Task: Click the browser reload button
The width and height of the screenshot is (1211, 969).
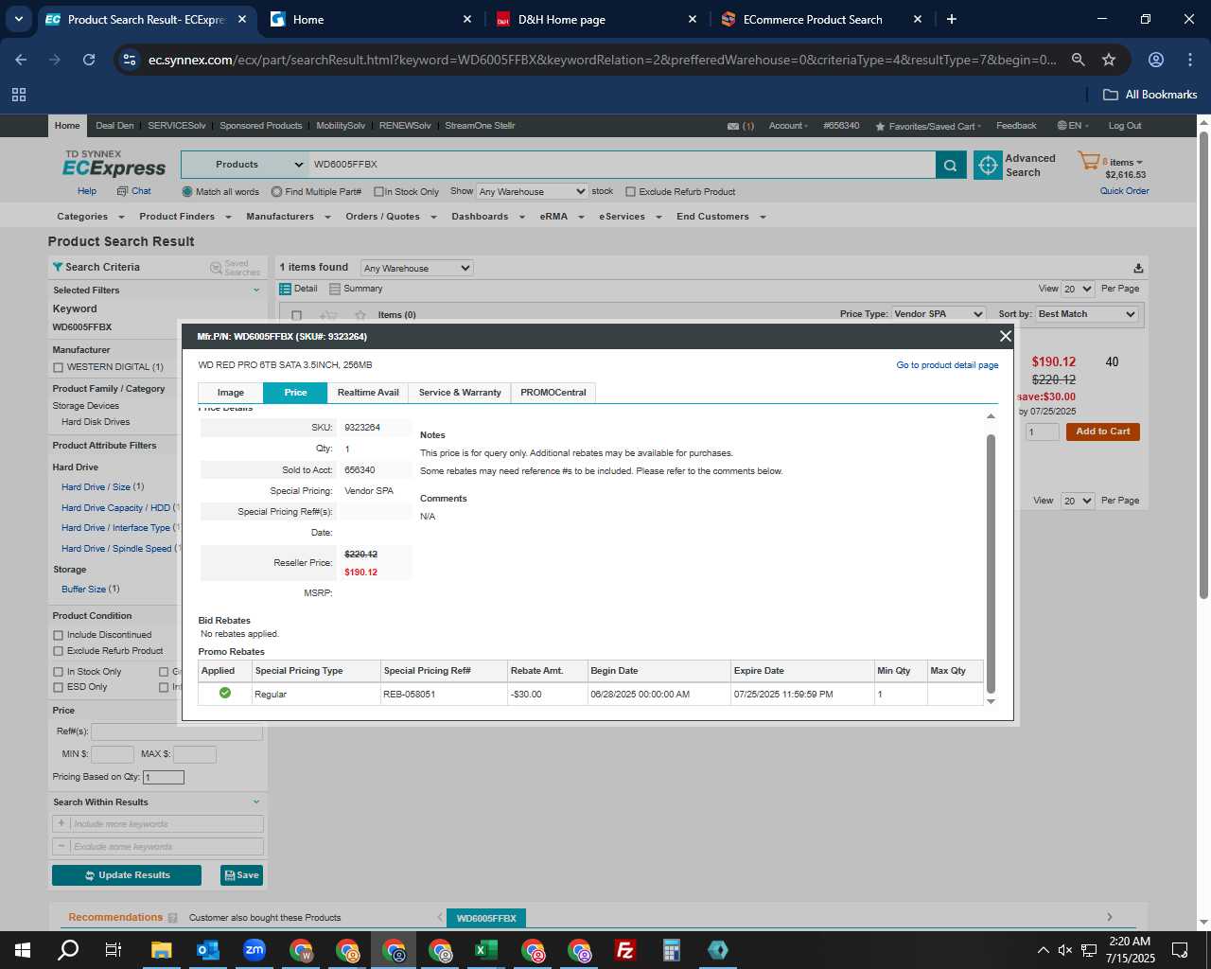Action: pyautogui.click(x=89, y=60)
